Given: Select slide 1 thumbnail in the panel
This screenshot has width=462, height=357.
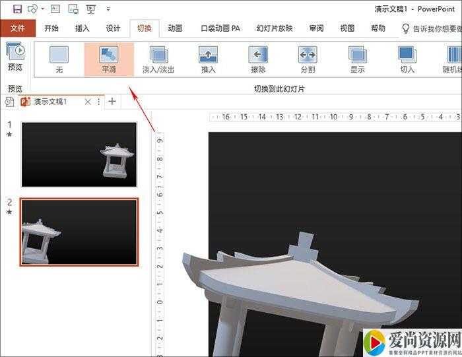Looking at the screenshot, I should (79, 154).
